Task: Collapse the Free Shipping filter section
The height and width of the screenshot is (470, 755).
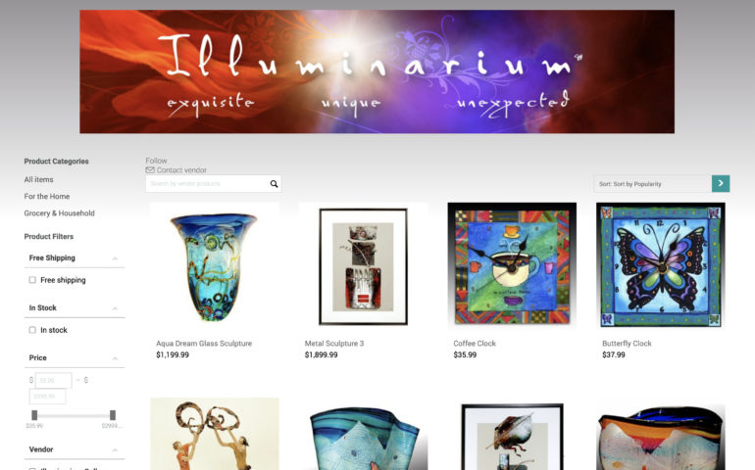Action: point(115,258)
